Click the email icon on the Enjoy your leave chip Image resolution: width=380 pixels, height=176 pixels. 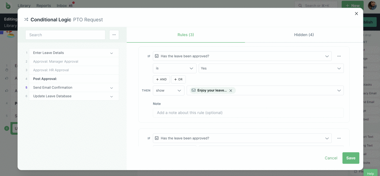click(x=194, y=90)
